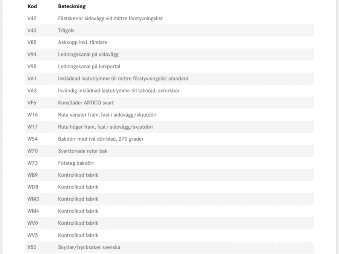339x254 pixels.
Task: Select the V95 code cell
Action: coord(32,67)
